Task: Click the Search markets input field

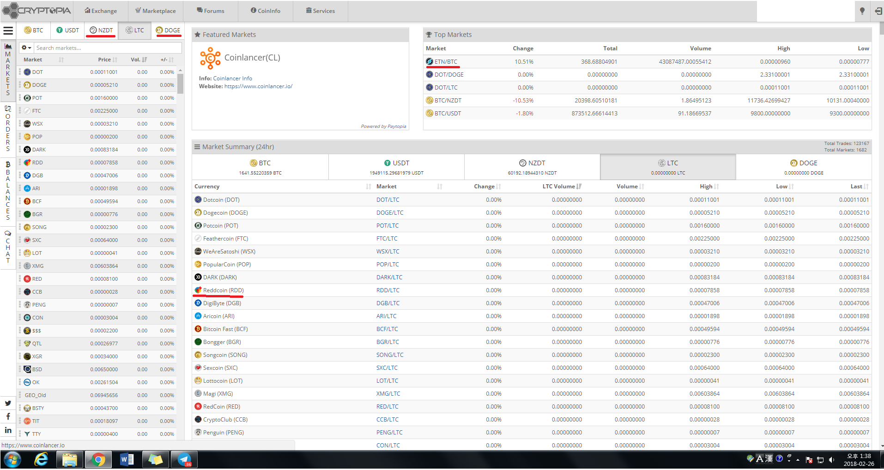Action: [106, 48]
